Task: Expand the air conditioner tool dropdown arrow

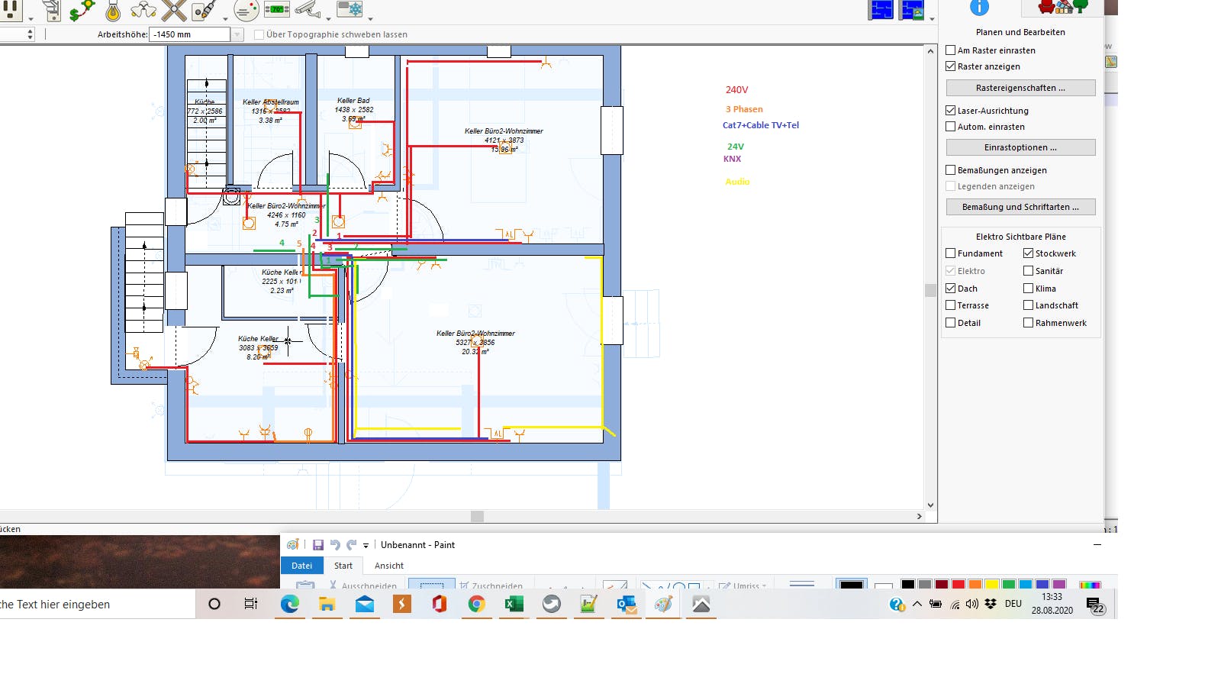Action: pyautogui.click(x=370, y=19)
